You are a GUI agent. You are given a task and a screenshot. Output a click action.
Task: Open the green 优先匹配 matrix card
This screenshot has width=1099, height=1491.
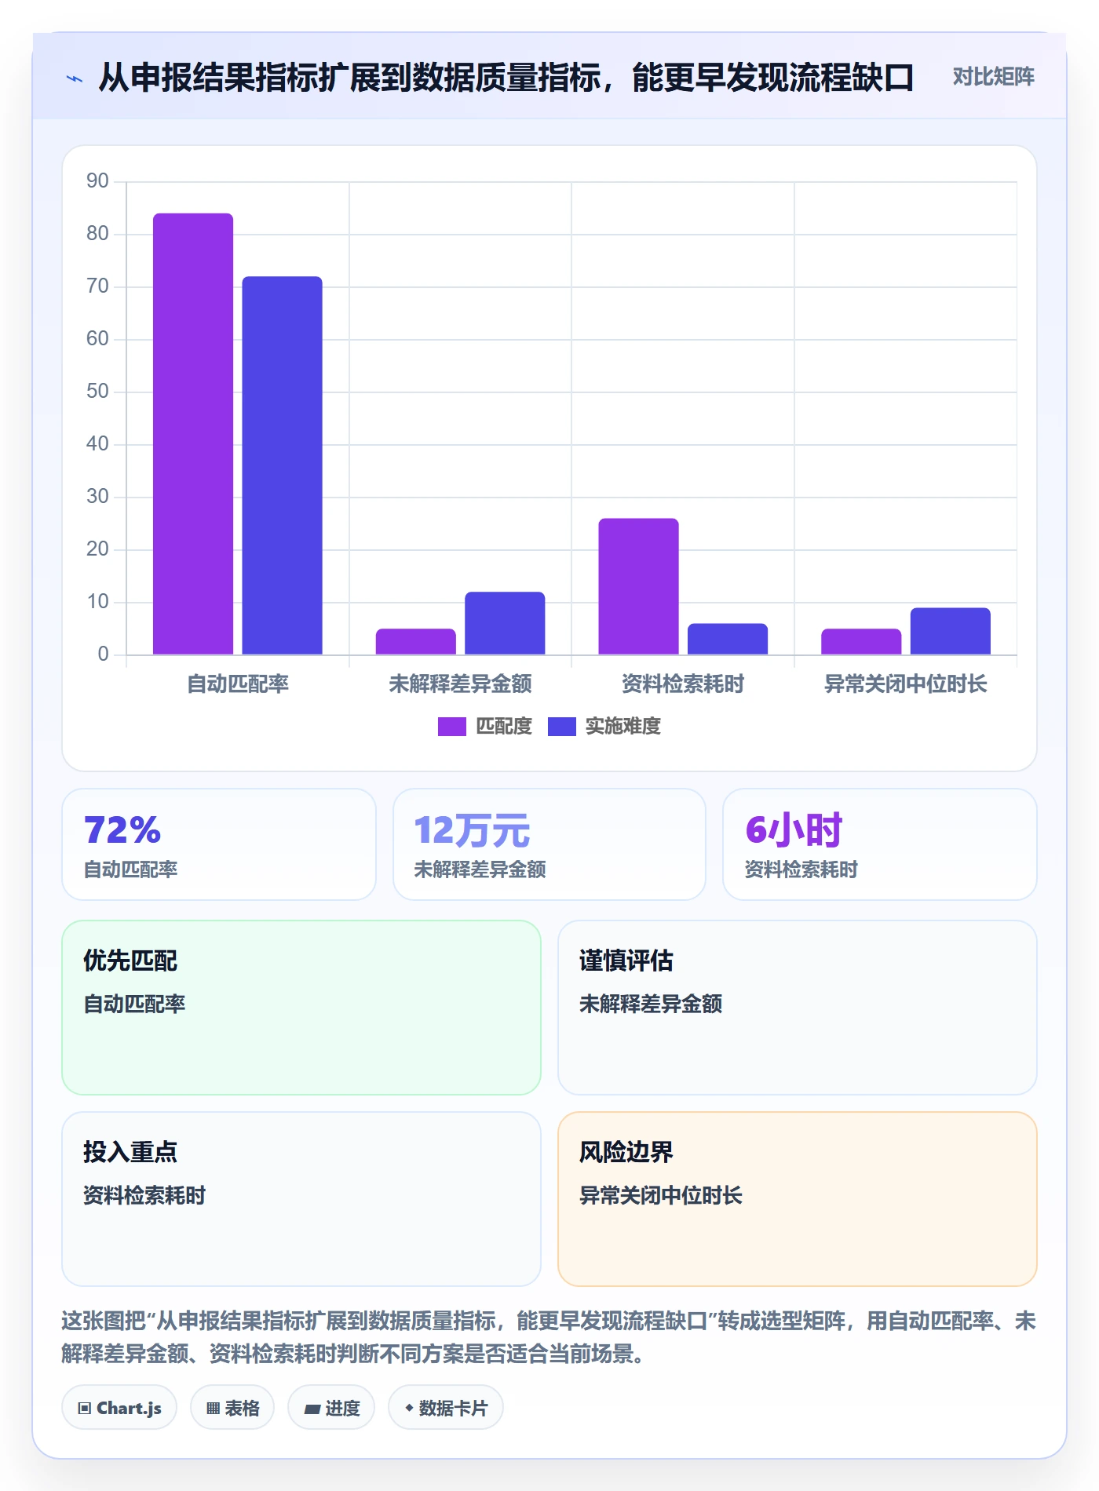pos(301,1008)
